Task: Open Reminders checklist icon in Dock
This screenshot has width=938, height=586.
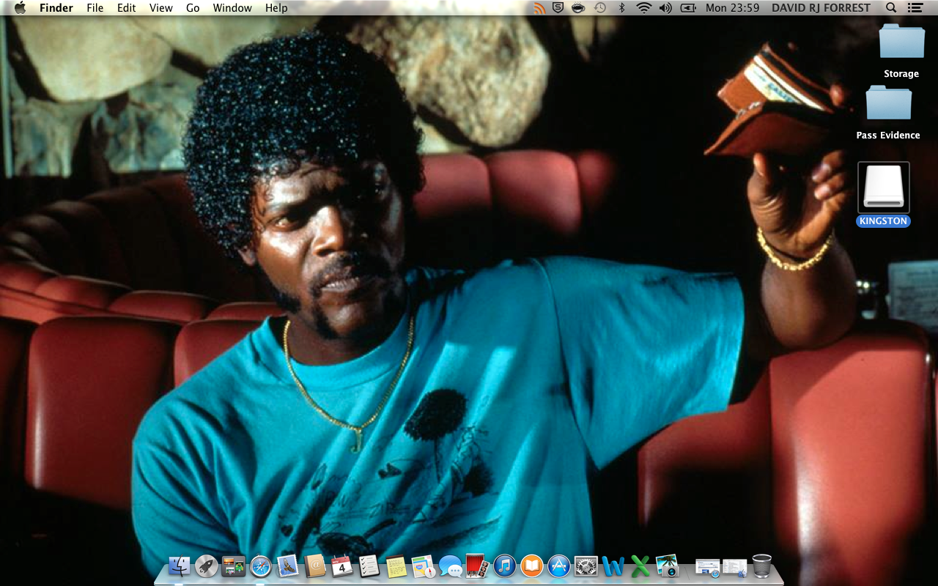Action: click(369, 566)
